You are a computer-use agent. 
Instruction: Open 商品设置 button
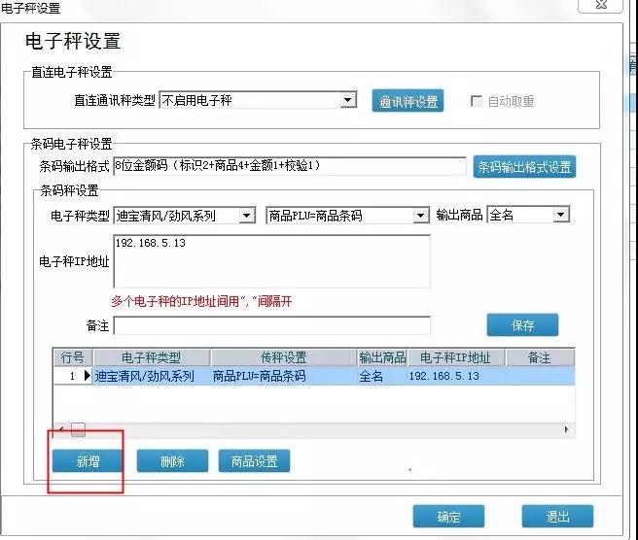click(x=254, y=461)
